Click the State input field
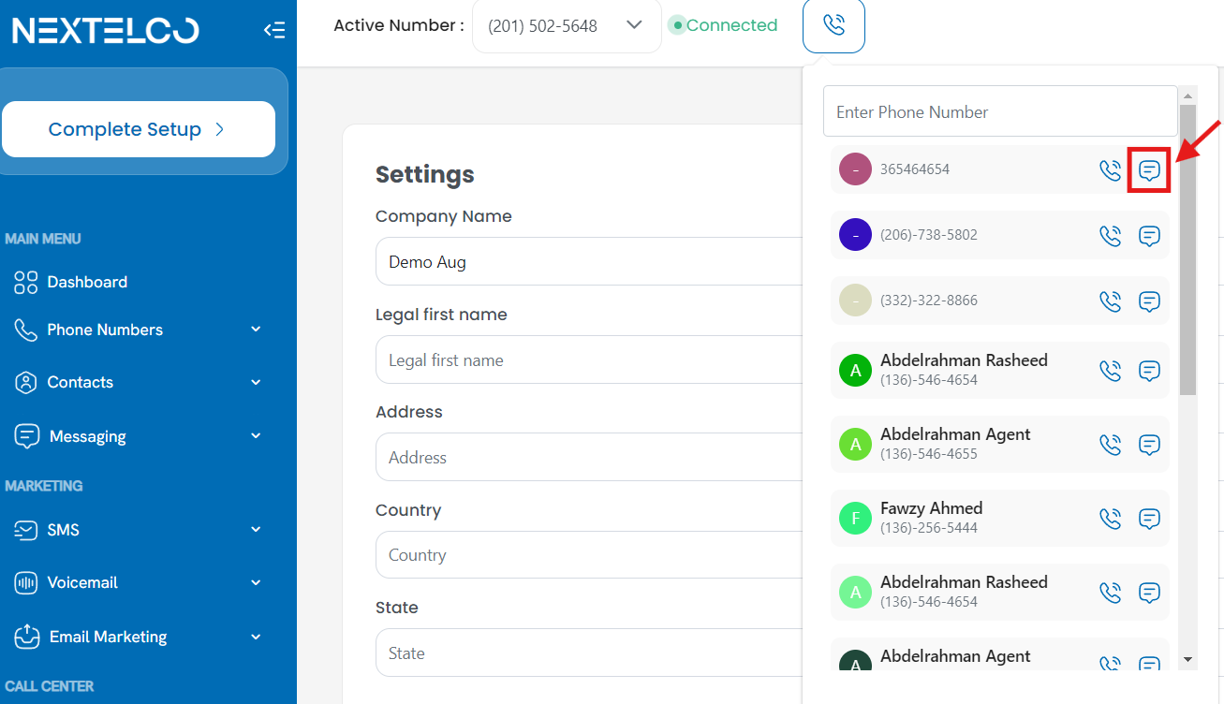 (588, 653)
